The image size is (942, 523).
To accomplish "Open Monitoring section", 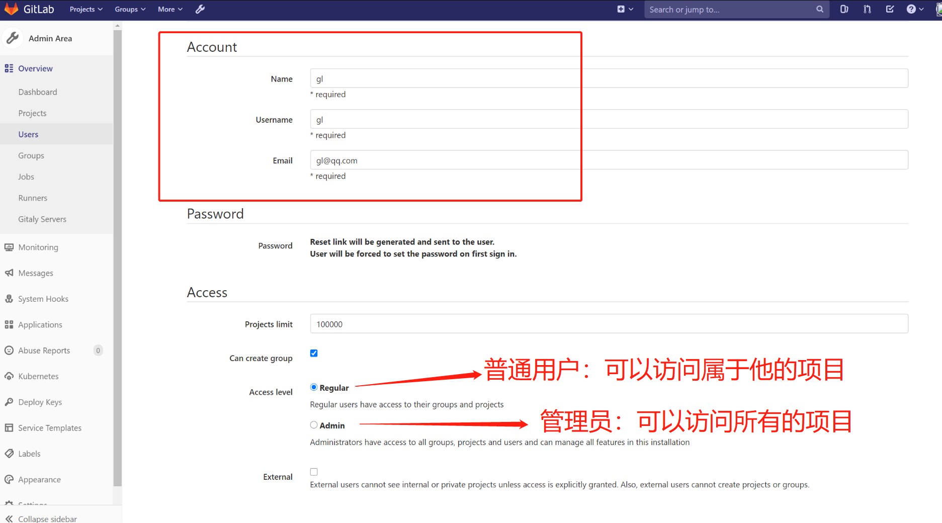I will tap(38, 247).
